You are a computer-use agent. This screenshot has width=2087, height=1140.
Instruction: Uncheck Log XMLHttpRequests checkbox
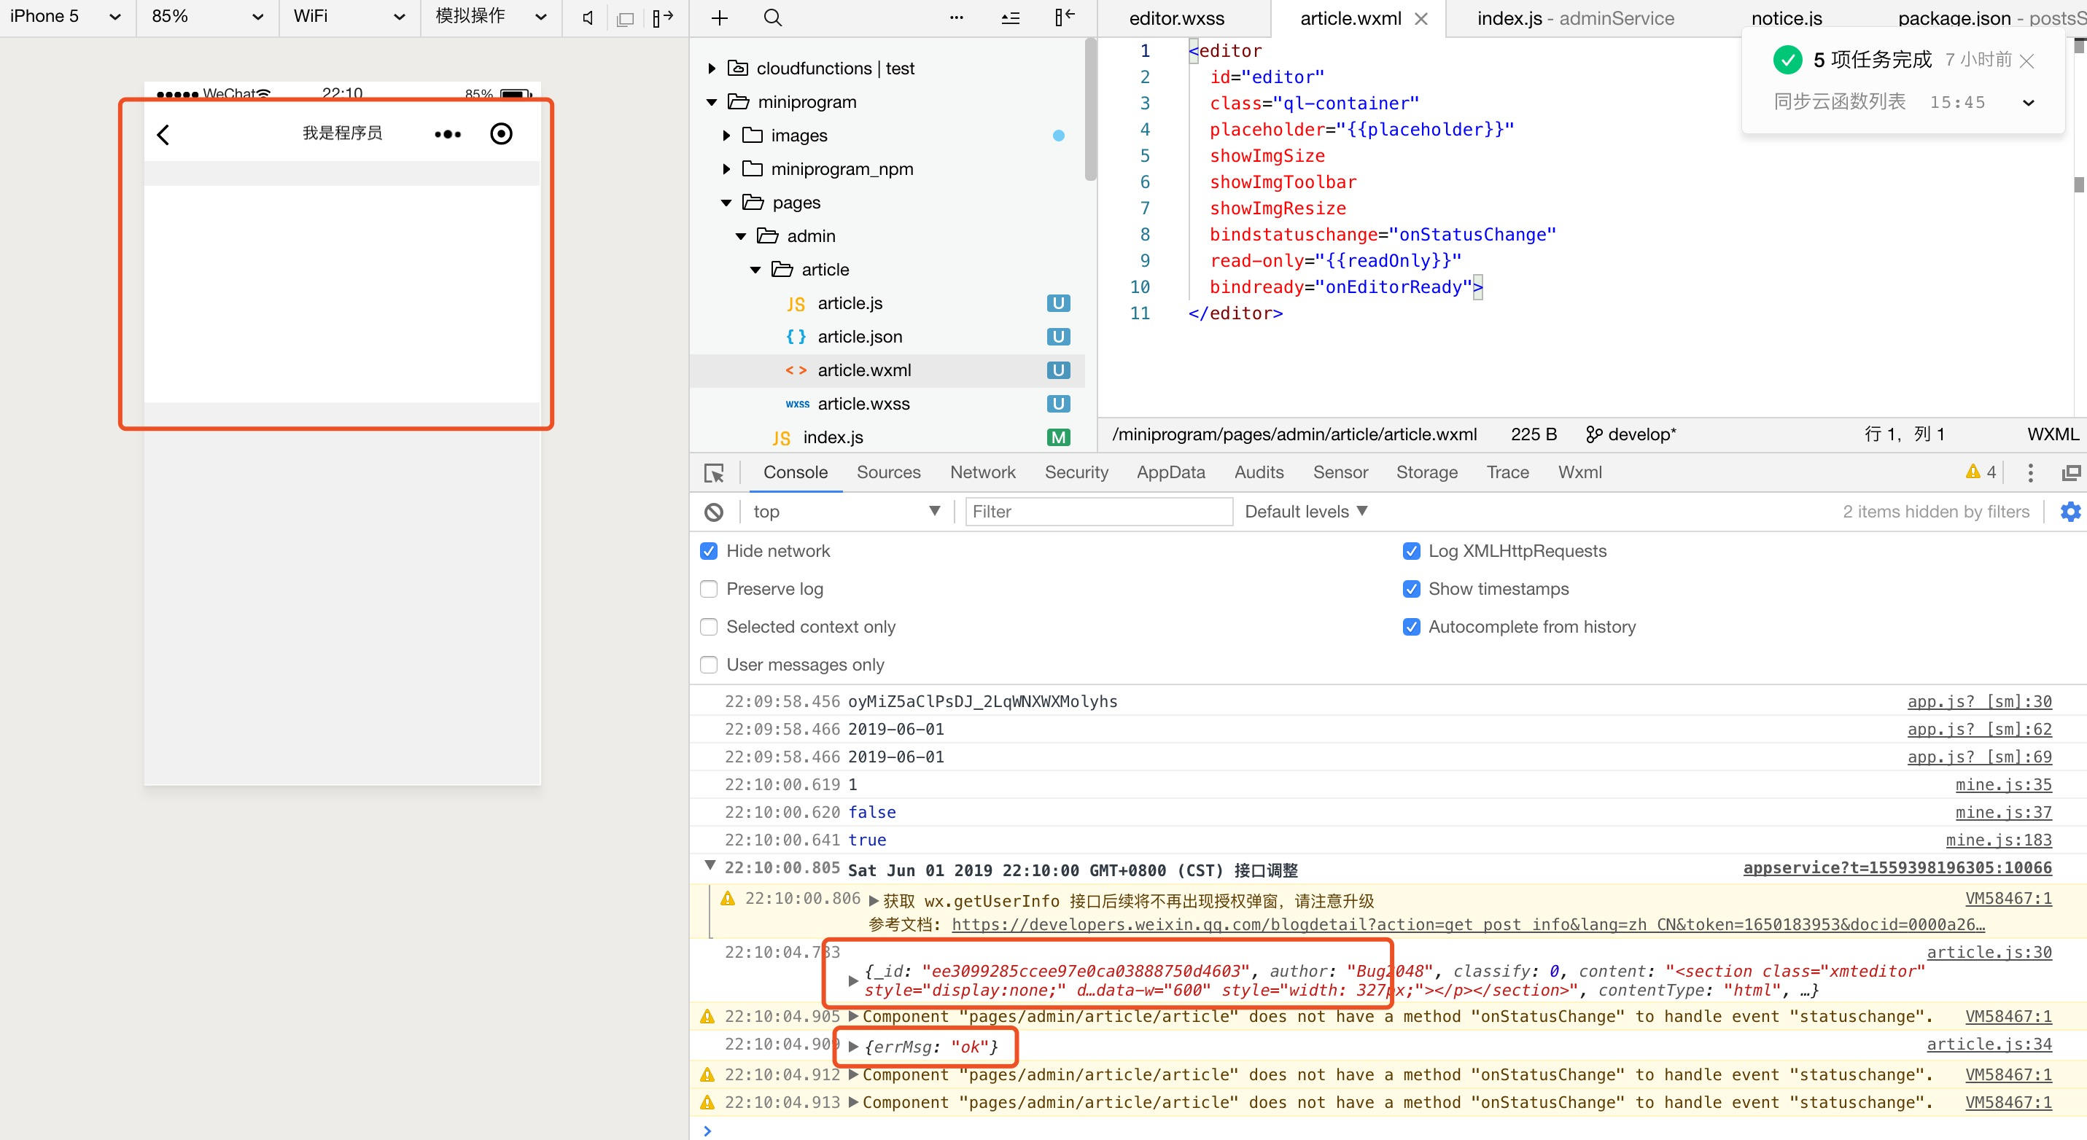click(x=1411, y=551)
